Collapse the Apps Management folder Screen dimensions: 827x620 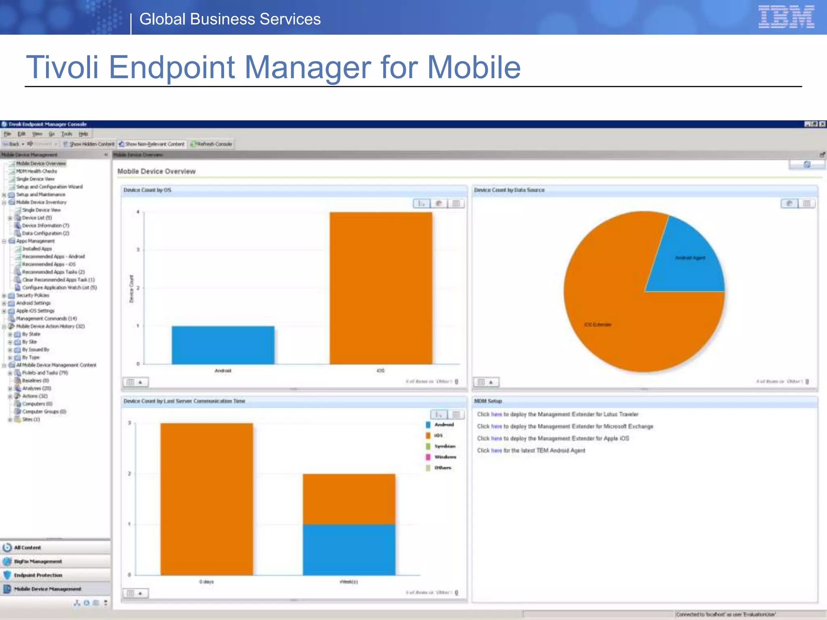pyautogui.click(x=4, y=241)
